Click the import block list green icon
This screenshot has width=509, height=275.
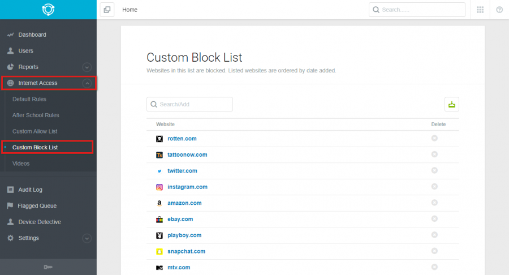click(x=451, y=104)
